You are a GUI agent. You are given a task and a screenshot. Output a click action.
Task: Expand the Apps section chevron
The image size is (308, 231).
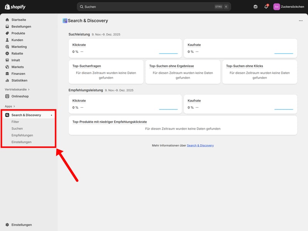tap(14, 106)
